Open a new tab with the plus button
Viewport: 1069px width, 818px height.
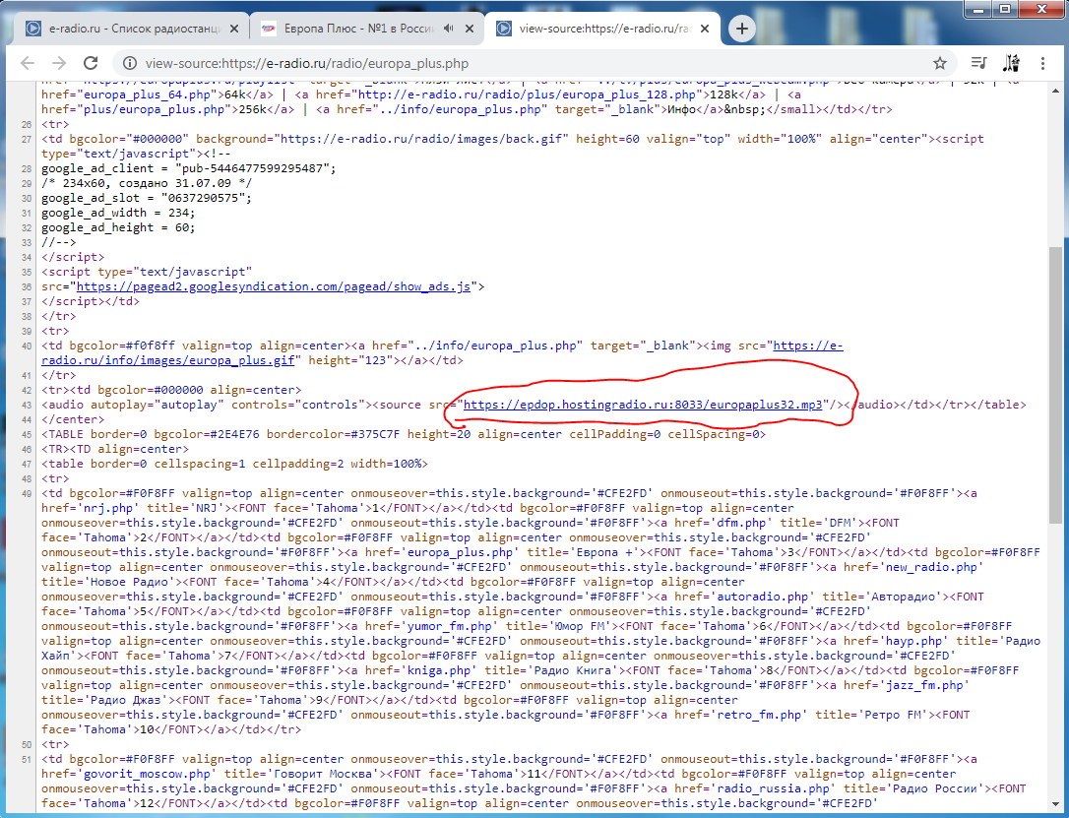tap(742, 29)
